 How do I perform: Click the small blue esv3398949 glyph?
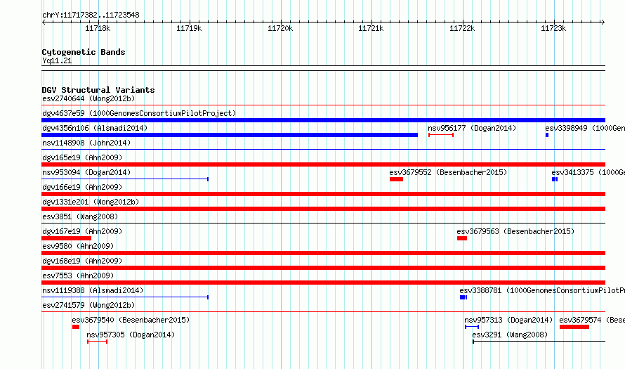(547, 135)
